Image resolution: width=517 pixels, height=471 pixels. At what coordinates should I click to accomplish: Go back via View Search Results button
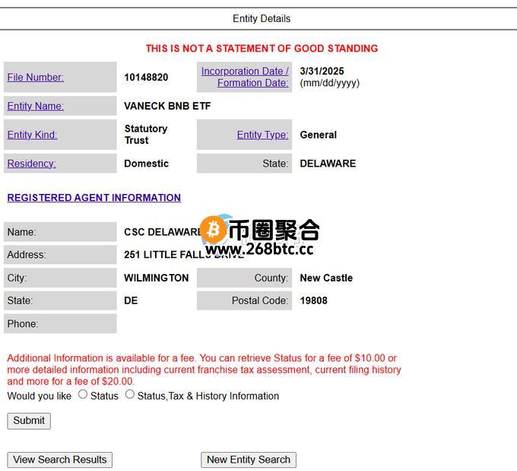coord(59,460)
